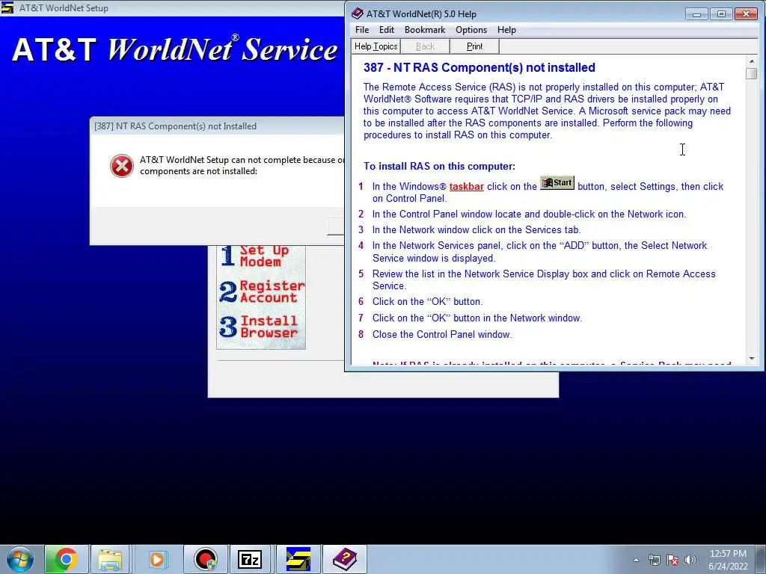Click the Help Topics button
The width and height of the screenshot is (766, 574).
pyautogui.click(x=376, y=46)
